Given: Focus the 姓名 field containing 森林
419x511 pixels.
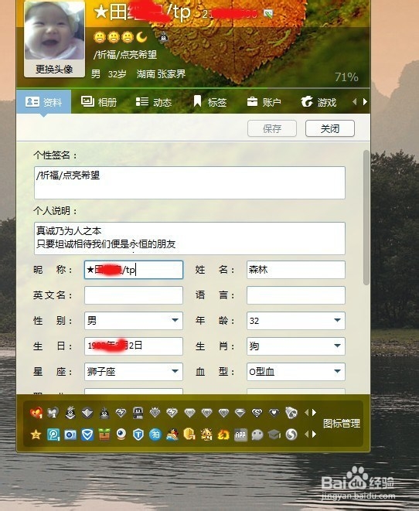Looking at the screenshot, I should coord(296,270).
